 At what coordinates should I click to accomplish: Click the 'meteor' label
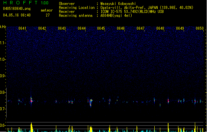point(47,10)
